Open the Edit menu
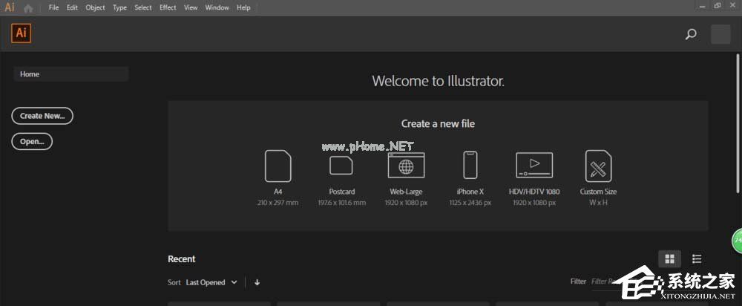This screenshot has width=742, height=306. coord(72,7)
